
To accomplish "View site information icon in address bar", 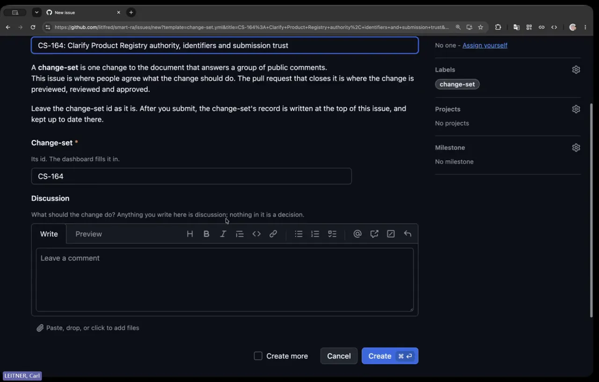I will coord(48,27).
